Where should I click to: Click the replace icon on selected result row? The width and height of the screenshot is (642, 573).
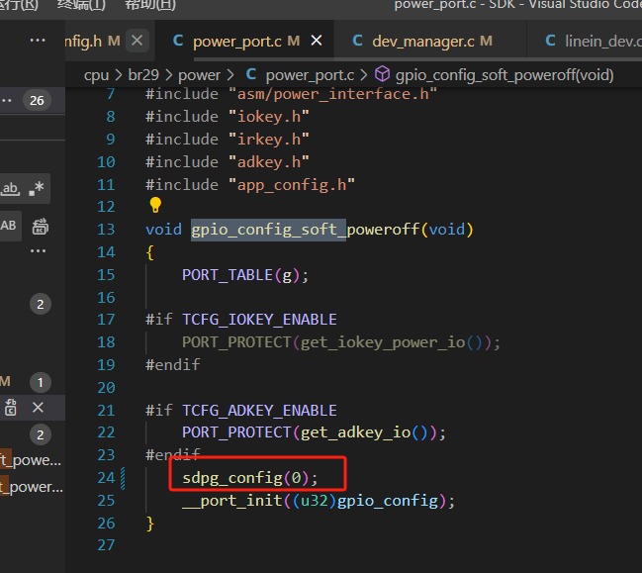(x=11, y=408)
